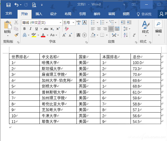The height and width of the screenshot is (141, 167).
Task: Apply the red font color swatch
Action: 43,35
